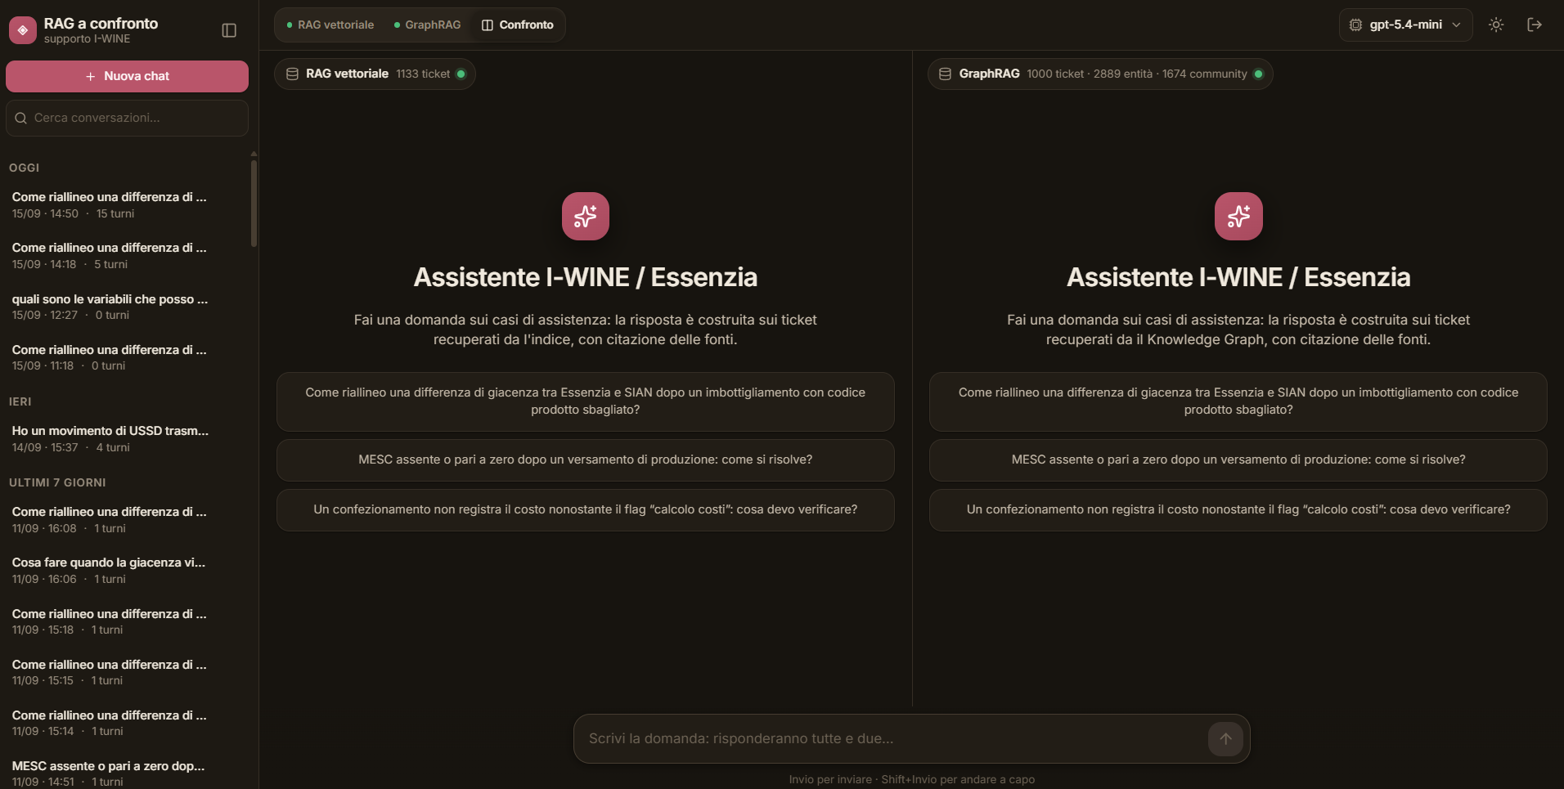Open conversation from 11/09 15:14
The height and width of the screenshot is (789, 1564).
click(124, 723)
